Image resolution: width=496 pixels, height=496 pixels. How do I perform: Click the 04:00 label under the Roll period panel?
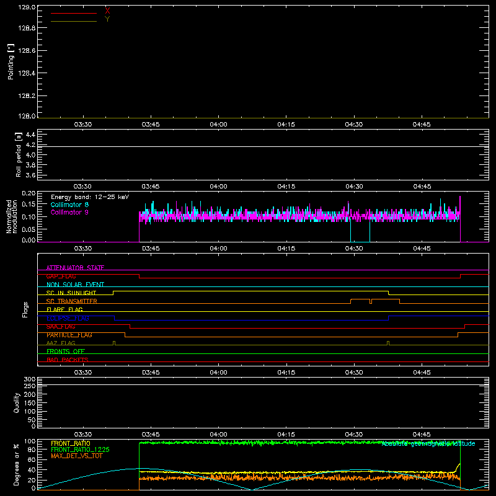219,187
